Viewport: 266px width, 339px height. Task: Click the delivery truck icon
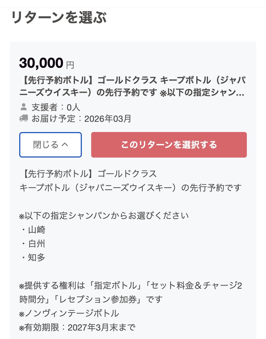coord(24,118)
